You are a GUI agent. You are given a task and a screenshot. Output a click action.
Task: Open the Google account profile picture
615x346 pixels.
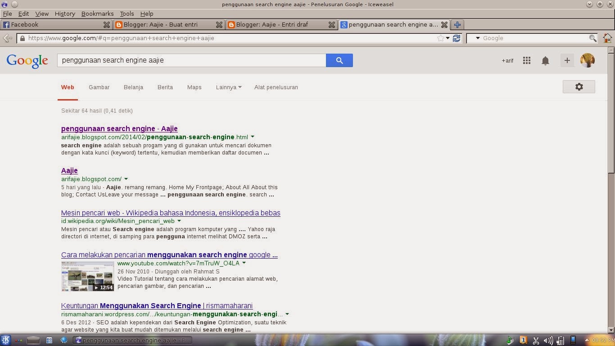(587, 60)
